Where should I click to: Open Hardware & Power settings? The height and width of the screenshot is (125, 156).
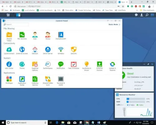pyautogui.click(x=87, y=66)
